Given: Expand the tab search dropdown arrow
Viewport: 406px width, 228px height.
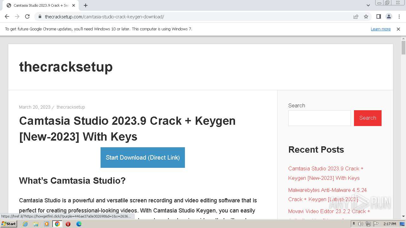Looking at the screenshot, I should (368, 5).
